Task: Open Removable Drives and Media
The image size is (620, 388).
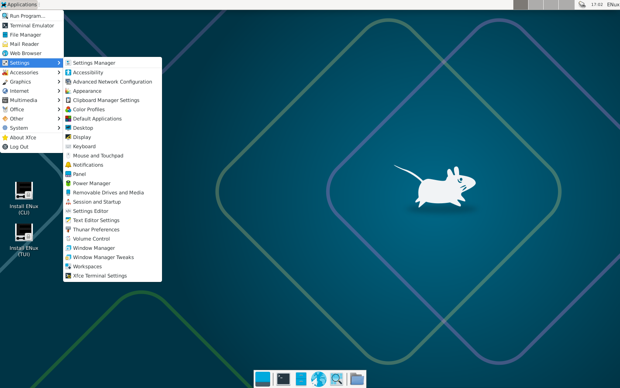Action: [x=113, y=193]
